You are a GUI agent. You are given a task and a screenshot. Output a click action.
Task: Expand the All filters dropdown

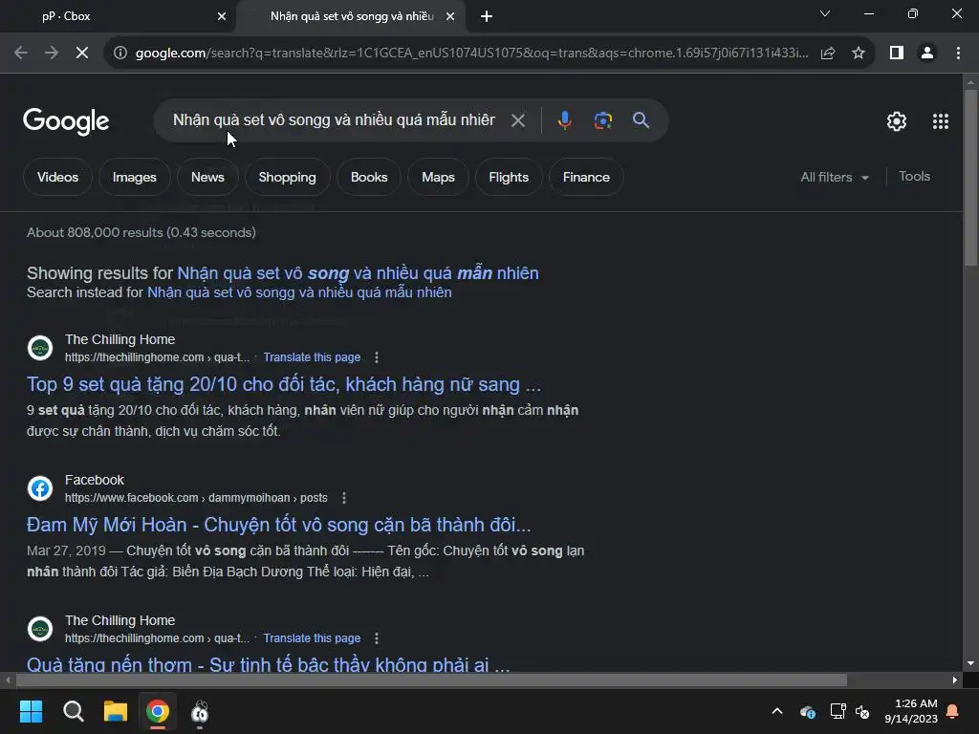click(835, 177)
